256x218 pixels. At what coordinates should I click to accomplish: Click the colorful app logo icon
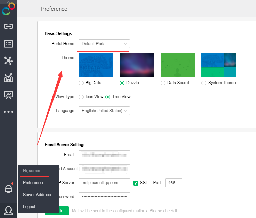point(9,9)
